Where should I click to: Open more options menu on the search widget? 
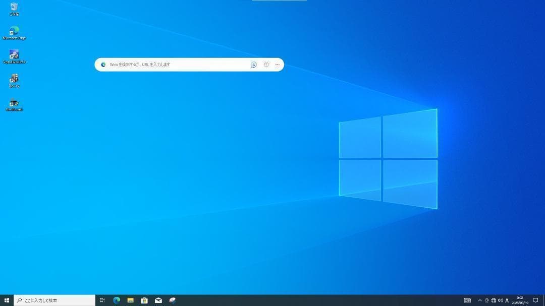click(277, 65)
